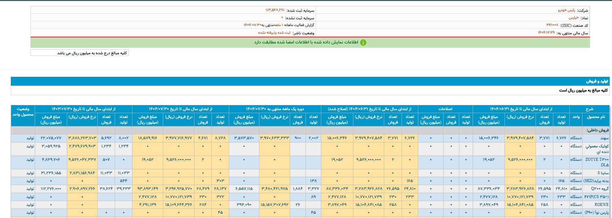Click the گروه Q200 product name
The width and height of the screenshot is (612, 218).
click(x=600, y=189)
